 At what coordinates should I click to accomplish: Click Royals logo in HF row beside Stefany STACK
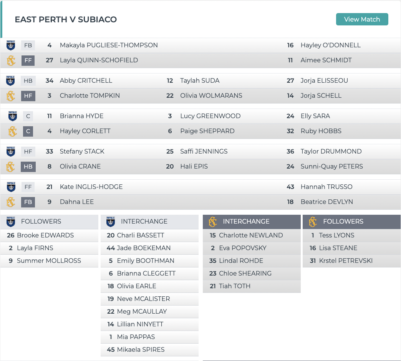pyautogui.click(x=11, y=151)
